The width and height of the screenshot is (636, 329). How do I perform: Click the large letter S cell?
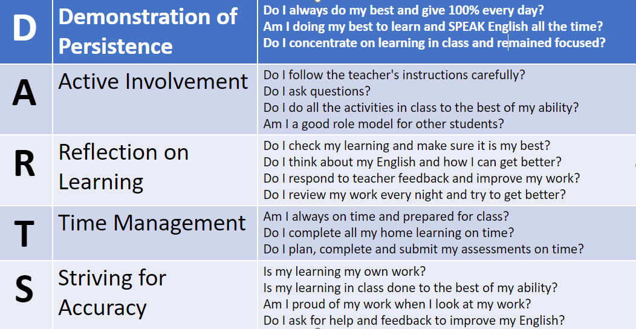[x=24, y=290]
